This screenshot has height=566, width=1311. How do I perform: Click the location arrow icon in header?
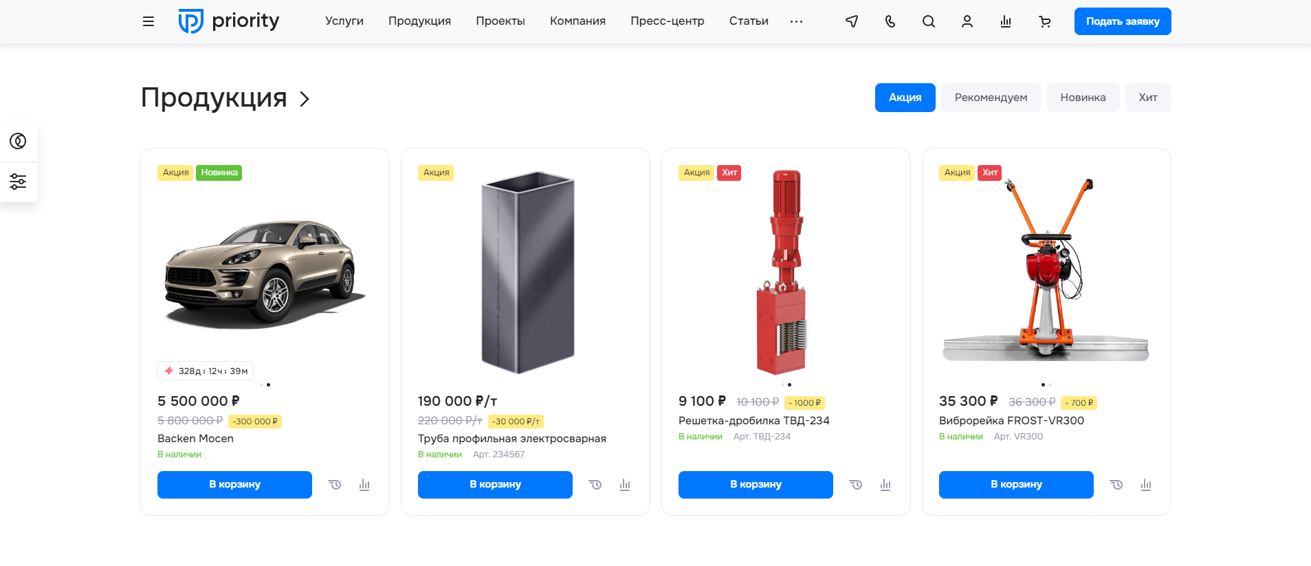852,21
